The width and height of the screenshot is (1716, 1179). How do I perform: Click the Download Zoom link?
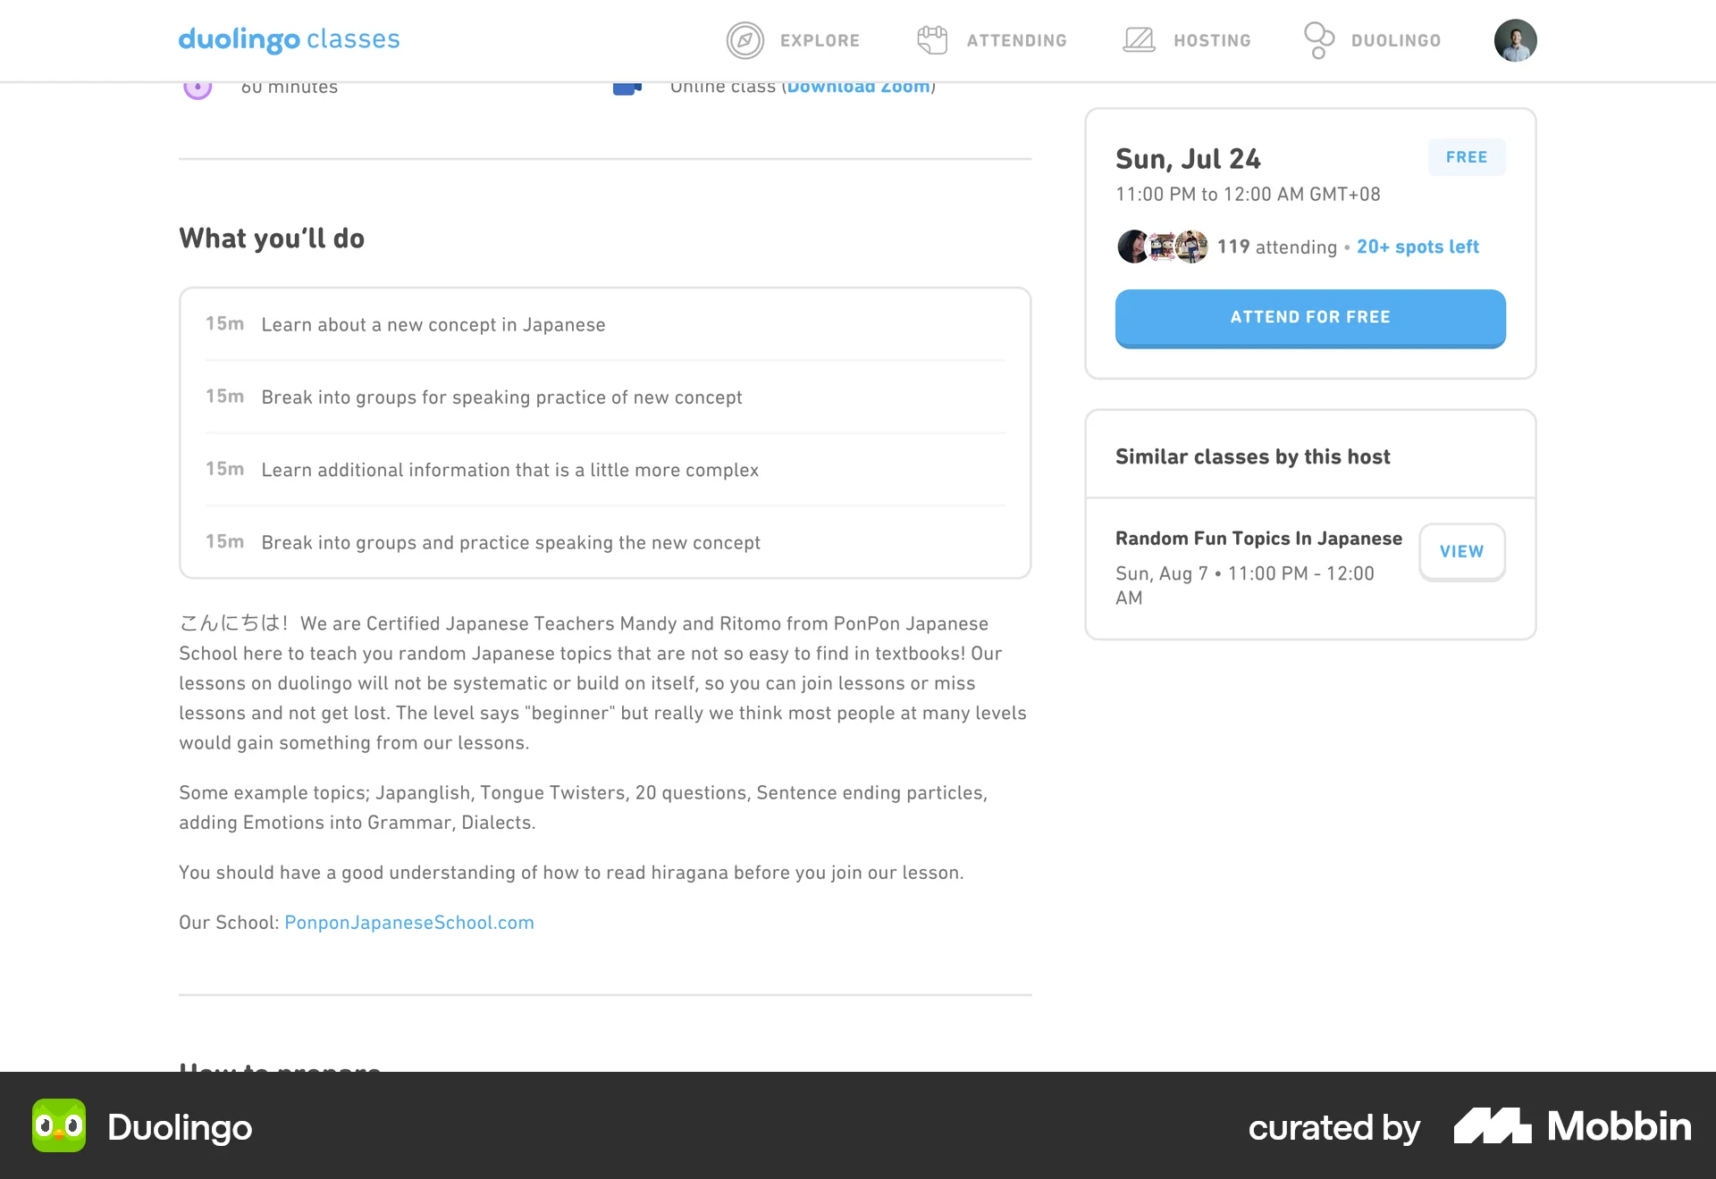[x=858, y=88]
